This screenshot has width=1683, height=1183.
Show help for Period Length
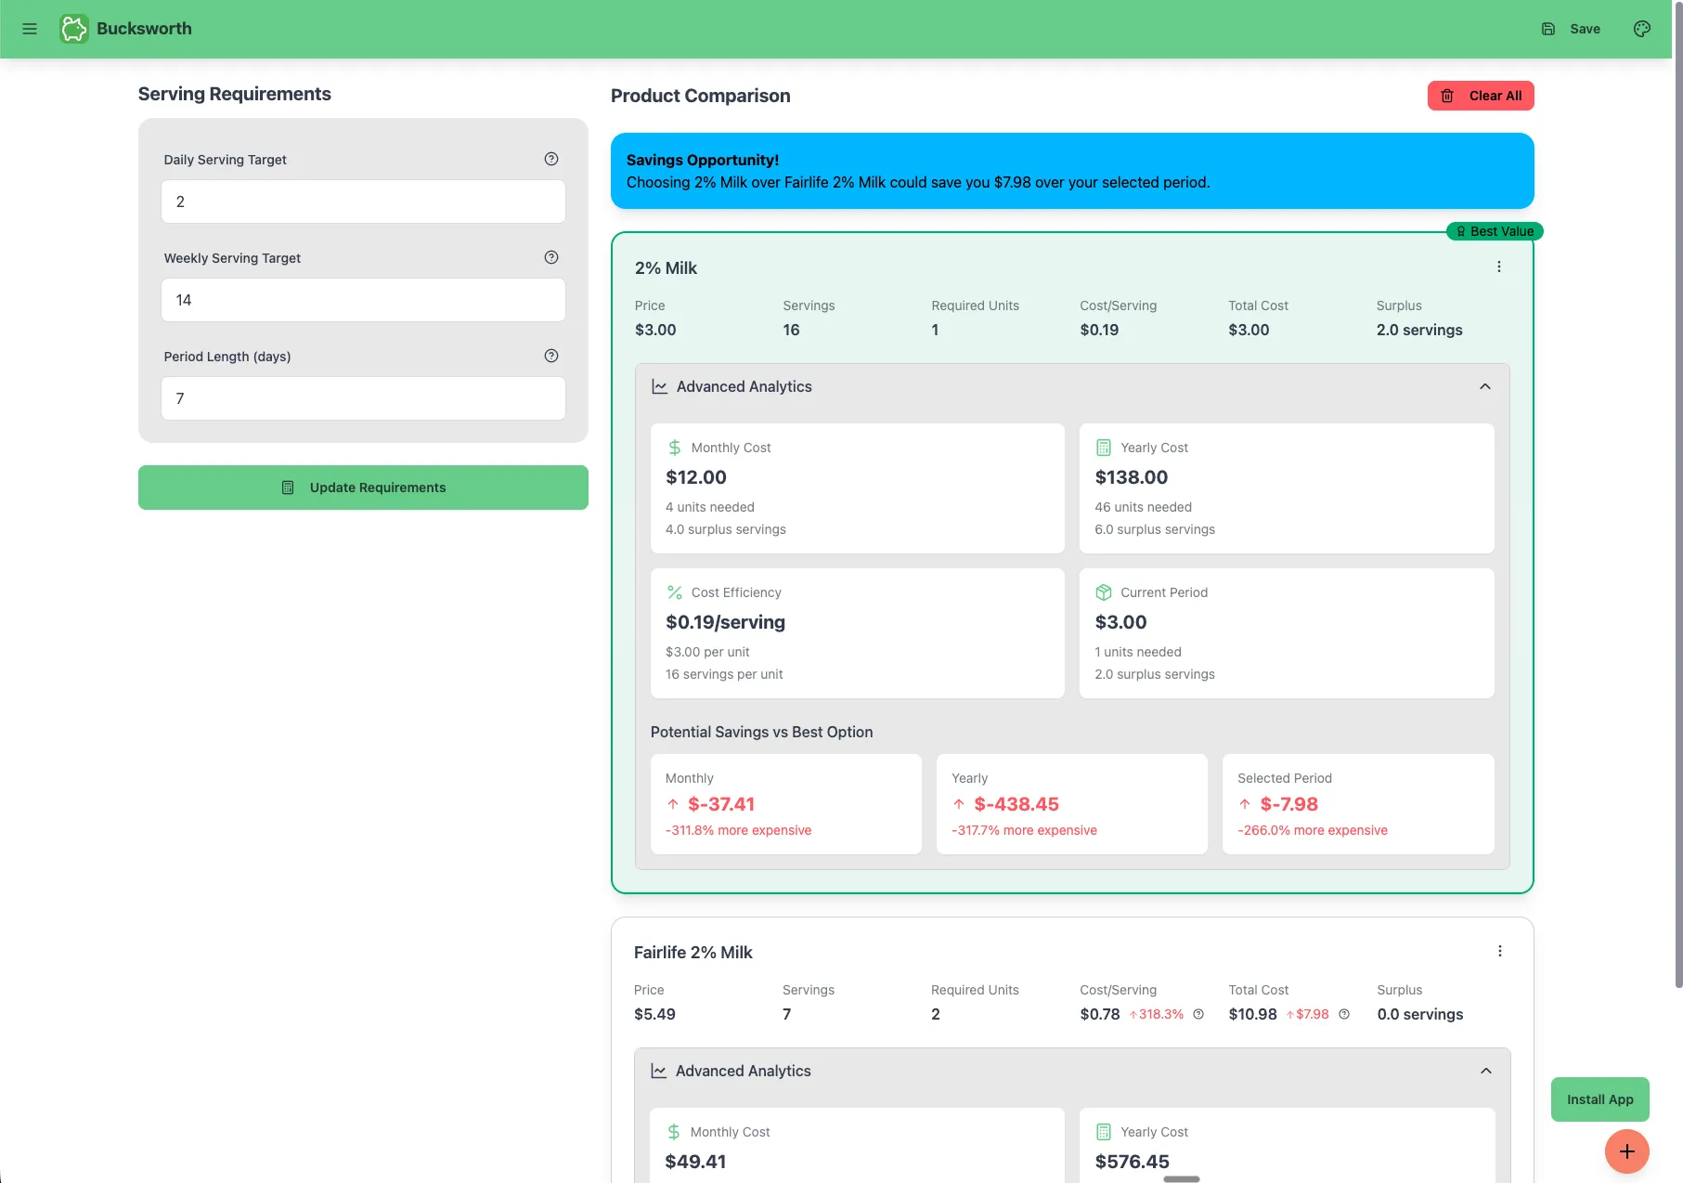551,356
